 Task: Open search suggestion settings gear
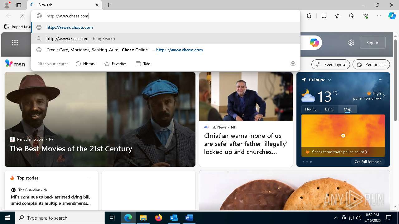pyautogui.click(x=293, y=64)
